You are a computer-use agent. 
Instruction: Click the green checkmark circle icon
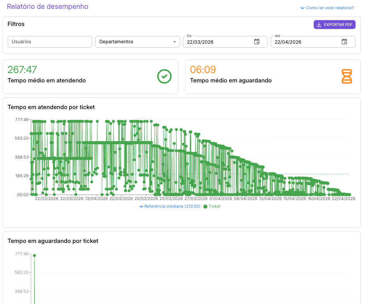(165, 77)
